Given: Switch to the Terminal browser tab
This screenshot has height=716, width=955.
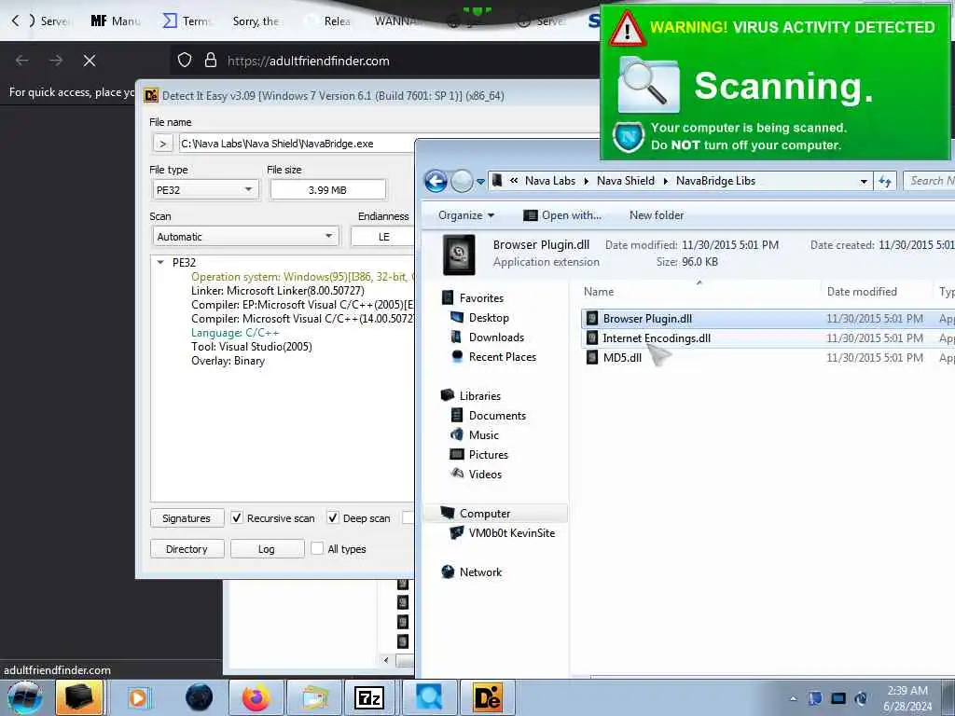Looking at the screenshot, I should click(187, 21).
